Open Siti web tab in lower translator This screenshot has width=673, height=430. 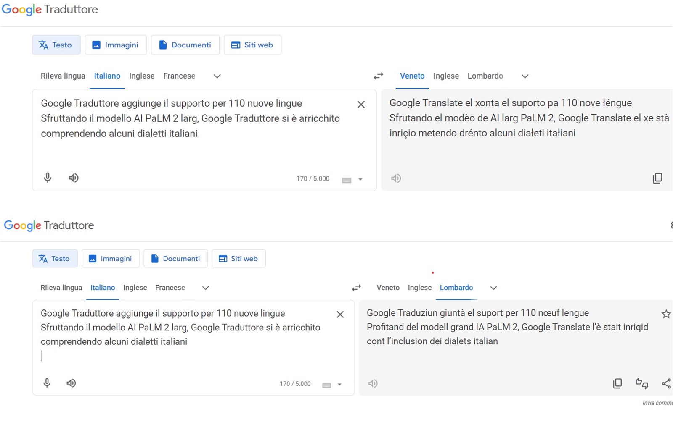238,259
